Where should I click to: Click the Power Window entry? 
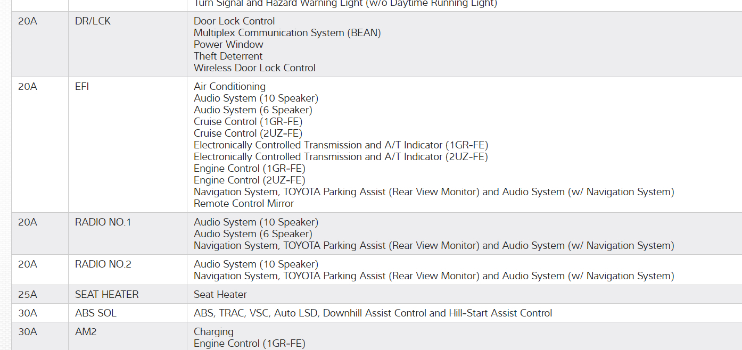[x=228, y=45]
